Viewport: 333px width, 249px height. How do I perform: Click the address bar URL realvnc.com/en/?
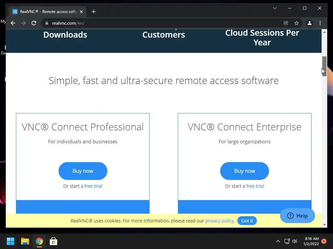pos(68,23)
